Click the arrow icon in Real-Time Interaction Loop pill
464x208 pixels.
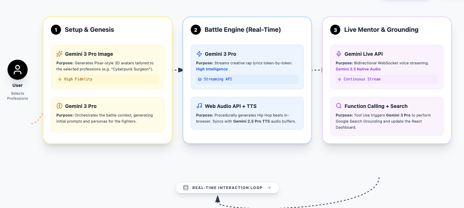coord(269,188)
